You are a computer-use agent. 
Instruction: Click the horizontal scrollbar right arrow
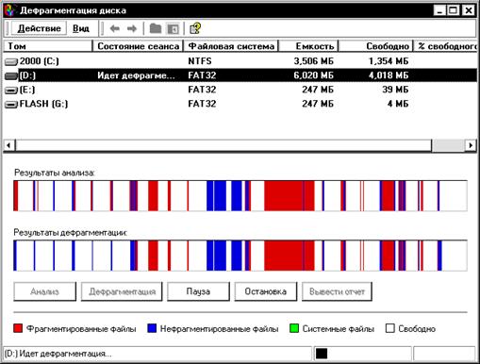click(x=471, y=145)
